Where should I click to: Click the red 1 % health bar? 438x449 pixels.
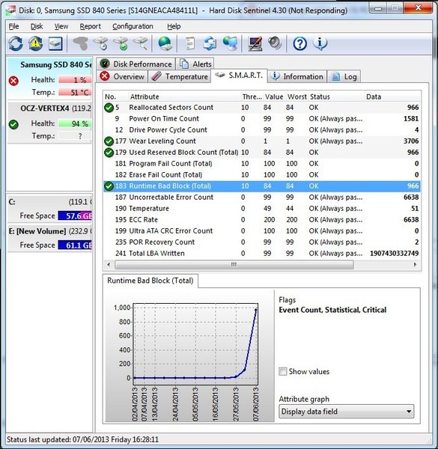point(75,80)
